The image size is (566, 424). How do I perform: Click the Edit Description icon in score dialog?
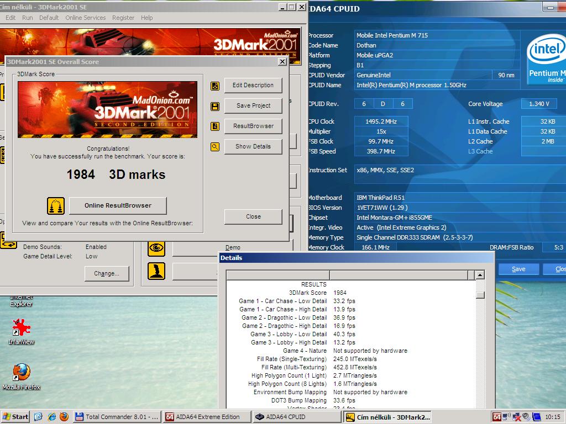[215, 86]
